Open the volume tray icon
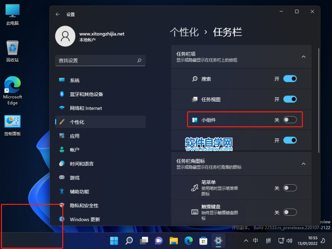This screenshot has width=332, height=249. [x=290, y=241]
